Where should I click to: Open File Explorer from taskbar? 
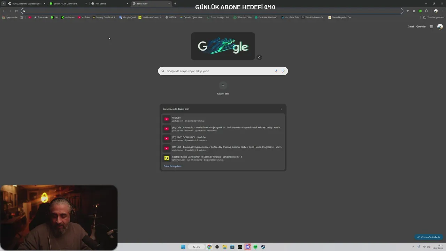pos(225,247)
